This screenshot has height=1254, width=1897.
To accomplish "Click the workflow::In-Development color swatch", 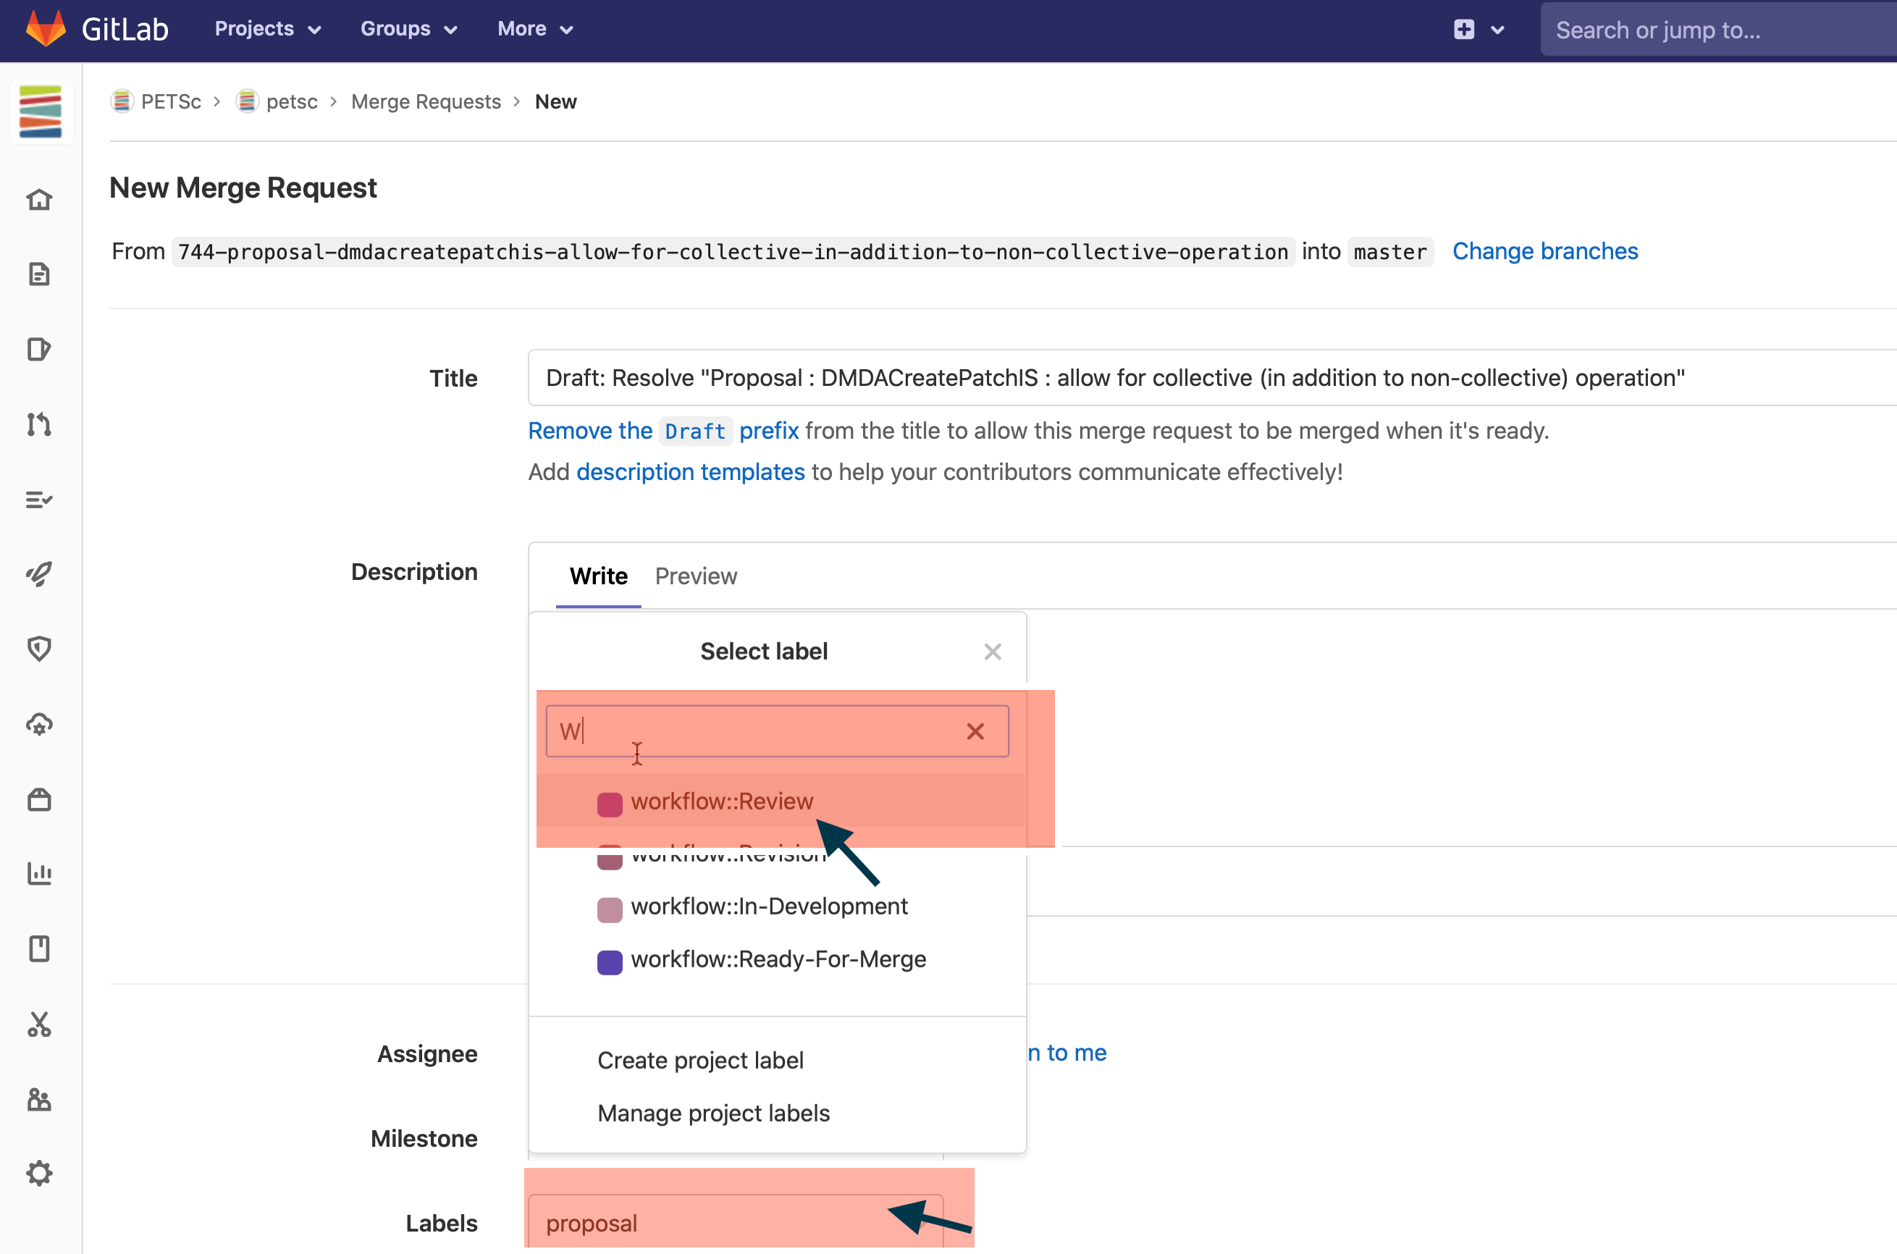I will point(610,909).
